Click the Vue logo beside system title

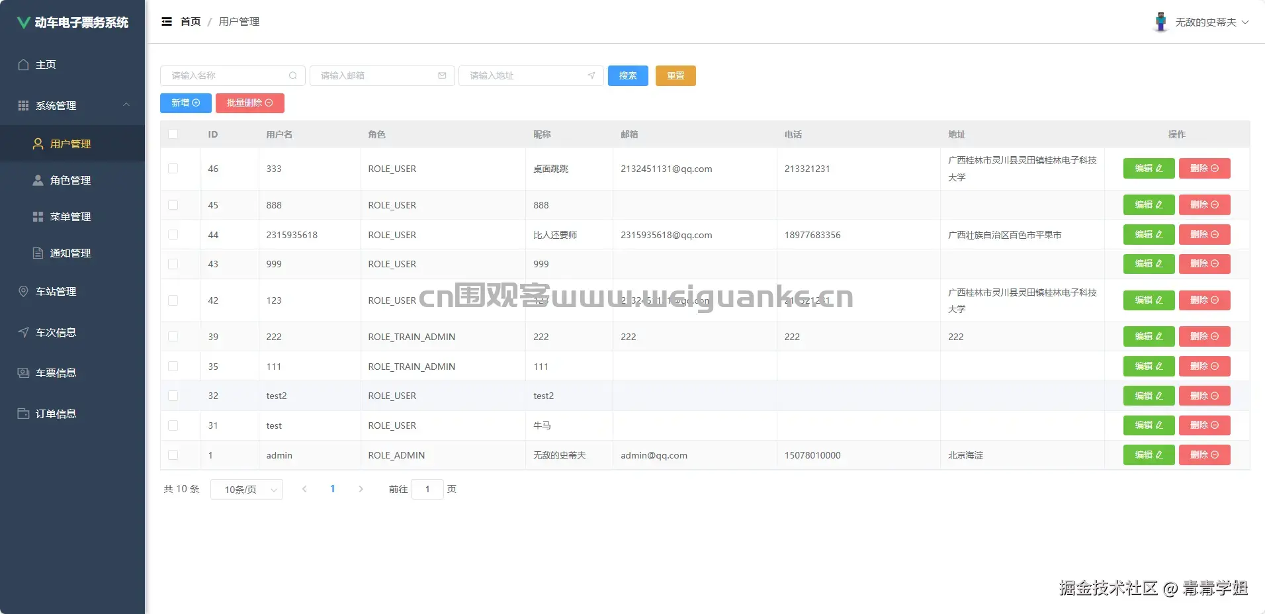point(24,22)
